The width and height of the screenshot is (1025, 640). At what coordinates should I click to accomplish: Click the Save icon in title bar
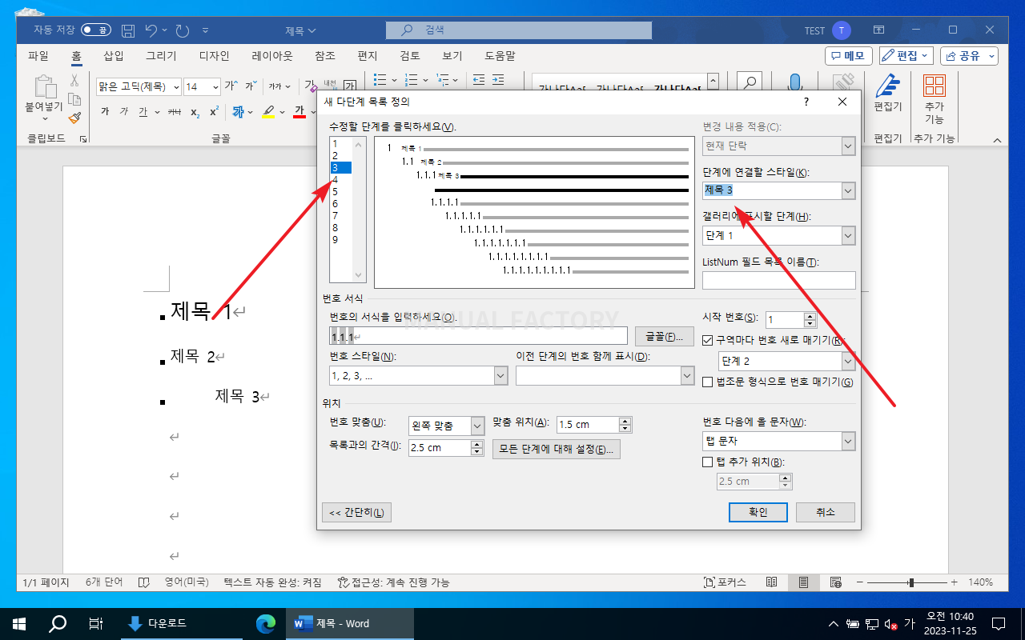point(128,30)
